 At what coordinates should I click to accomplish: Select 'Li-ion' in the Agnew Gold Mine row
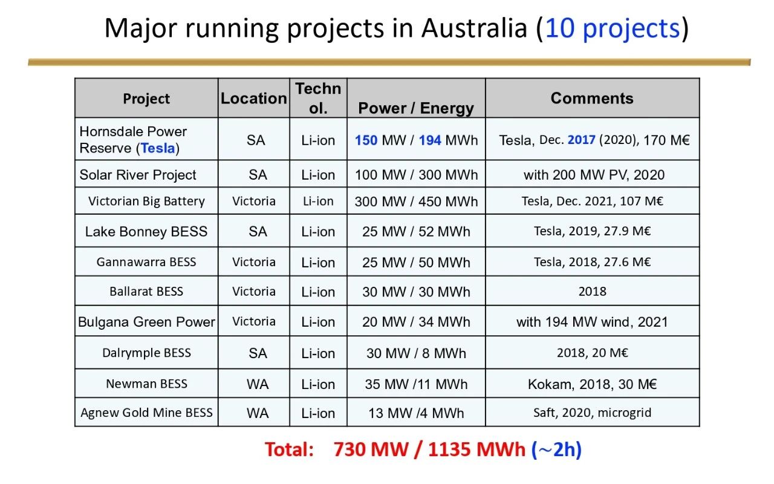point(318,413)
